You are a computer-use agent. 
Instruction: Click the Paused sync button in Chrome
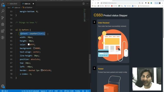pyautogui.click(x=157, y=3)
